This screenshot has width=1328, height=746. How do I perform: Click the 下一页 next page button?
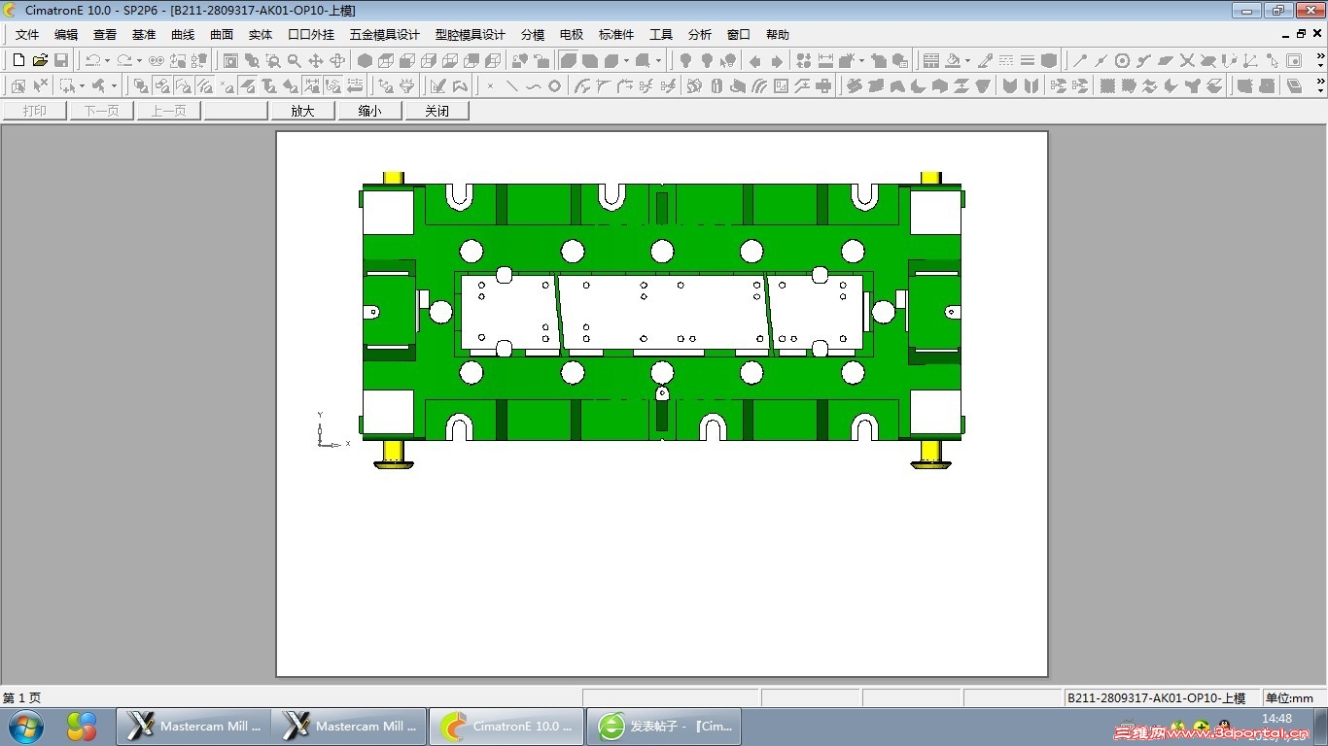[101, 111]
